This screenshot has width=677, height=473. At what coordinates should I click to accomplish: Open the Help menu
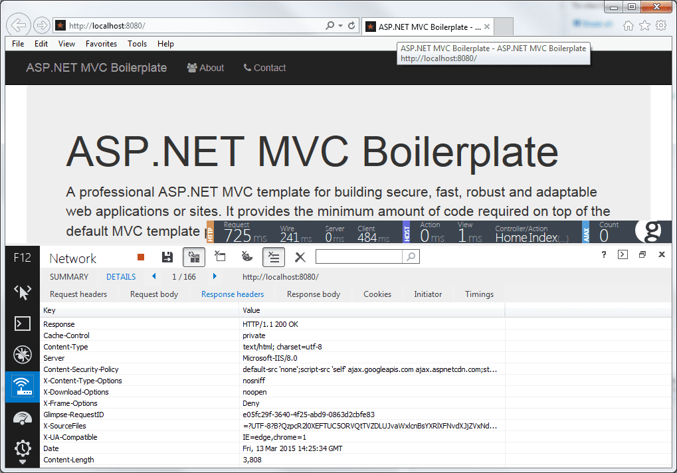pos(165,44)
